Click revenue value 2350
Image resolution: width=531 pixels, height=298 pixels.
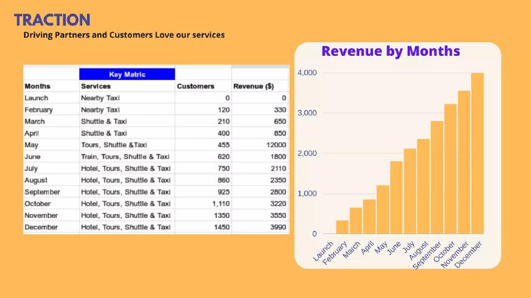click(x=279, y=180)
